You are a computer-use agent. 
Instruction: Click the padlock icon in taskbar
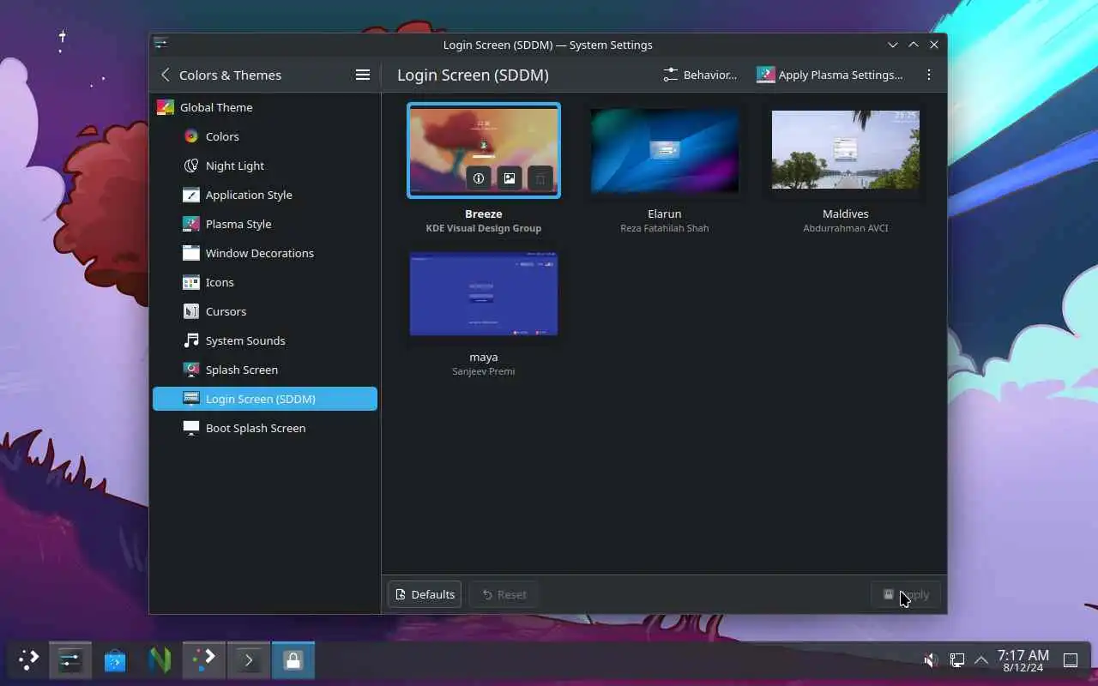(x=293, y=660)
